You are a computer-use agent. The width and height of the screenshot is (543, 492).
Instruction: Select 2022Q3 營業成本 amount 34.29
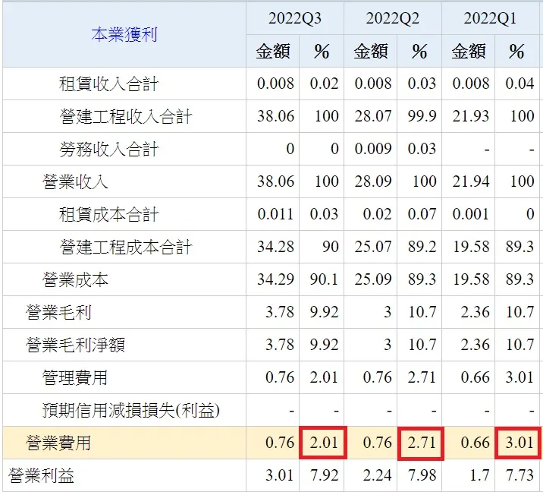(275, 279)
